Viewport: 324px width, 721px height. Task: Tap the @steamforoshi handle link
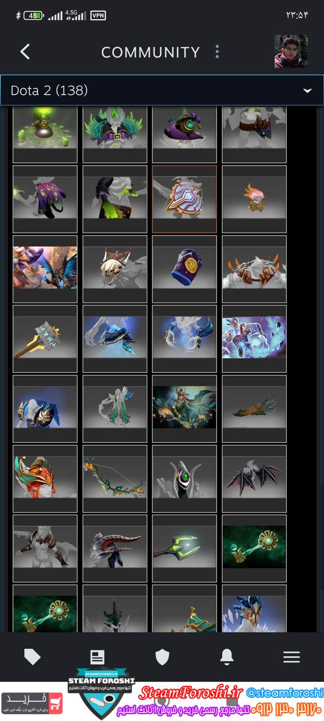click(x=285, y=692)
